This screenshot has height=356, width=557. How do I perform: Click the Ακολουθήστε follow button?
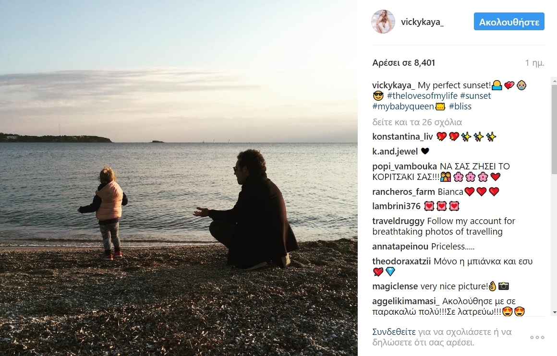[x=509, y=22]
